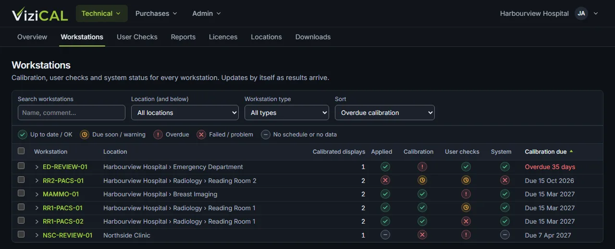The image size is (615, 249).
Task: Expand the ED-REVIEW-01 row chevron
Action: coord(37,167)
